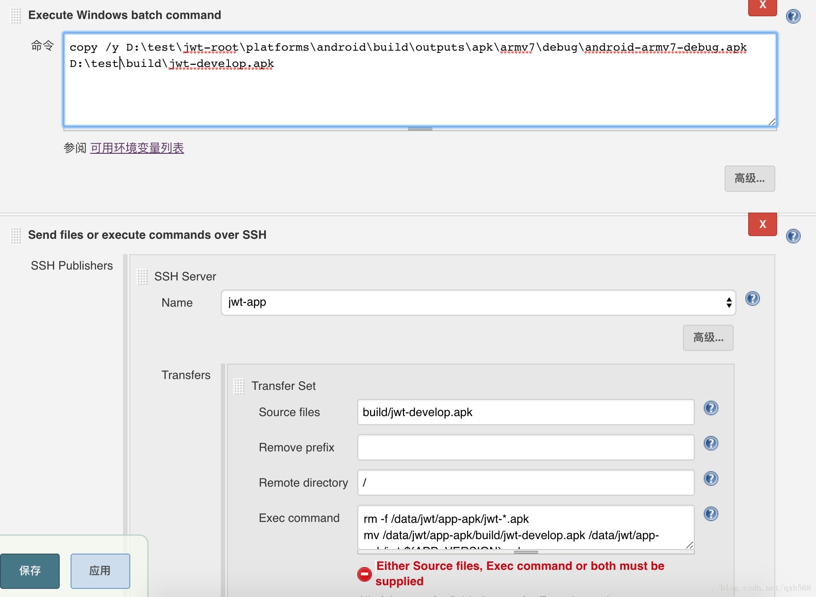
Task: Delete the Execute Windows batch command step
Action: pos(763,7)
